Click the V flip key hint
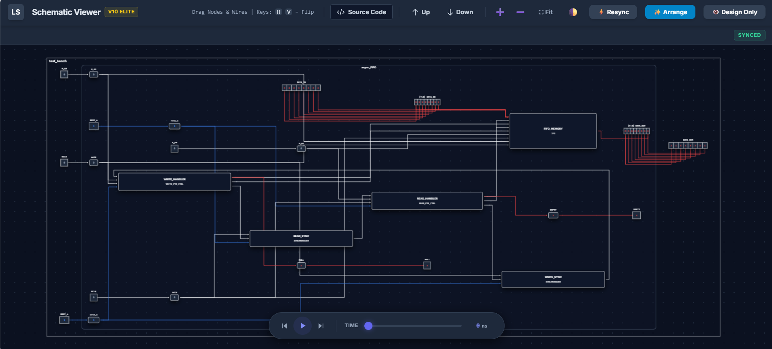772x349 pixels. [x=289, y=12]
